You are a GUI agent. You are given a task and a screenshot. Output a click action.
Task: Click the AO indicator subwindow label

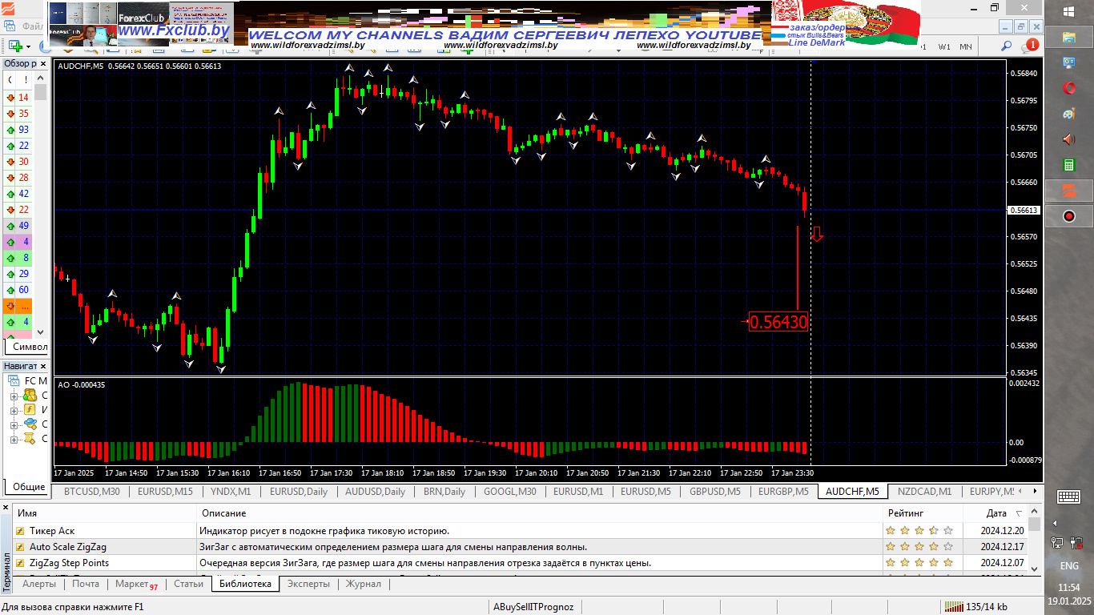click(82, 384)
